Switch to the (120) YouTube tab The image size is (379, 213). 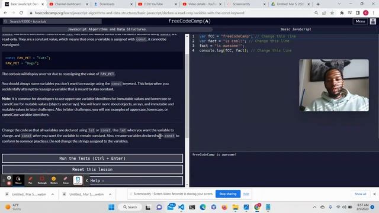click(x=157, y=4)
